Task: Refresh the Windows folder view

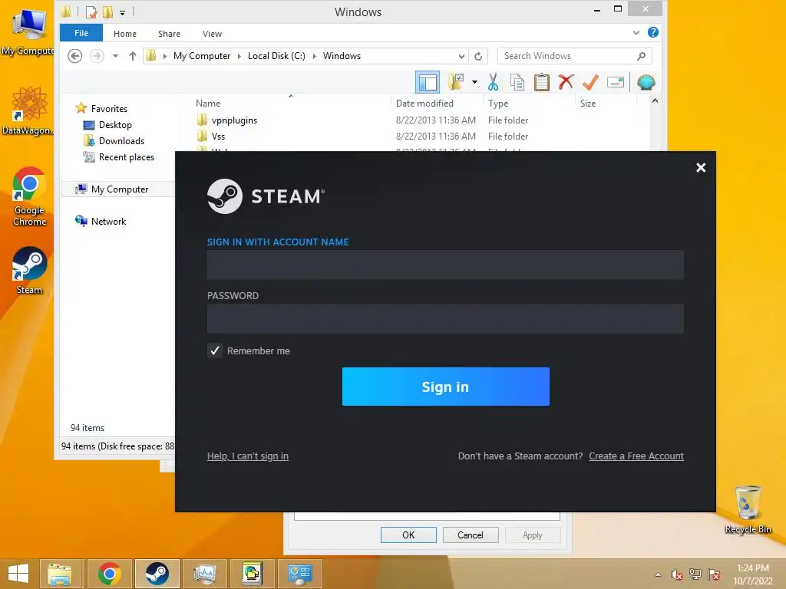Action: tap(478, 56)
